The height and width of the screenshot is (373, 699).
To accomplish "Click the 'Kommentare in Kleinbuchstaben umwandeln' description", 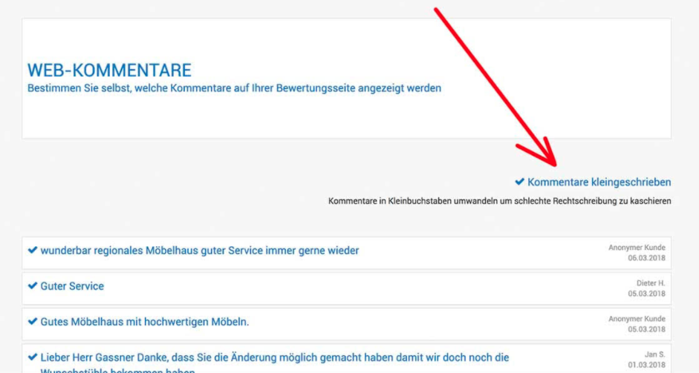I will click(499, 201).
